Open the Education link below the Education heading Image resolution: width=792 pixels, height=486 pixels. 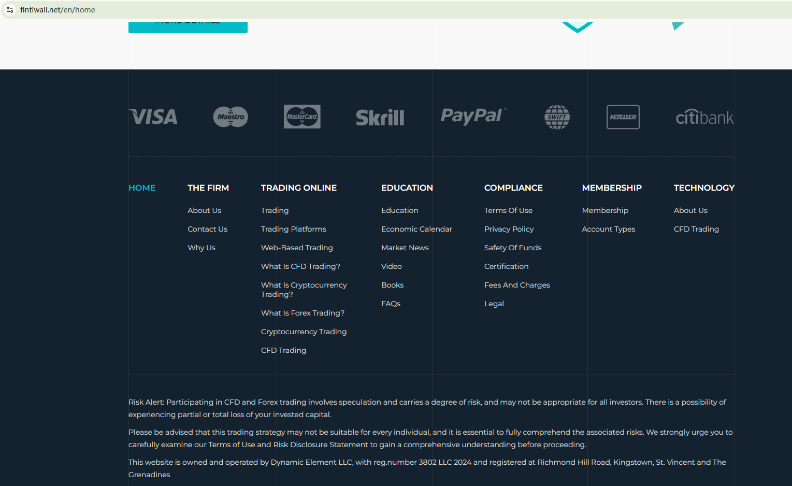[x=400, y=210]
